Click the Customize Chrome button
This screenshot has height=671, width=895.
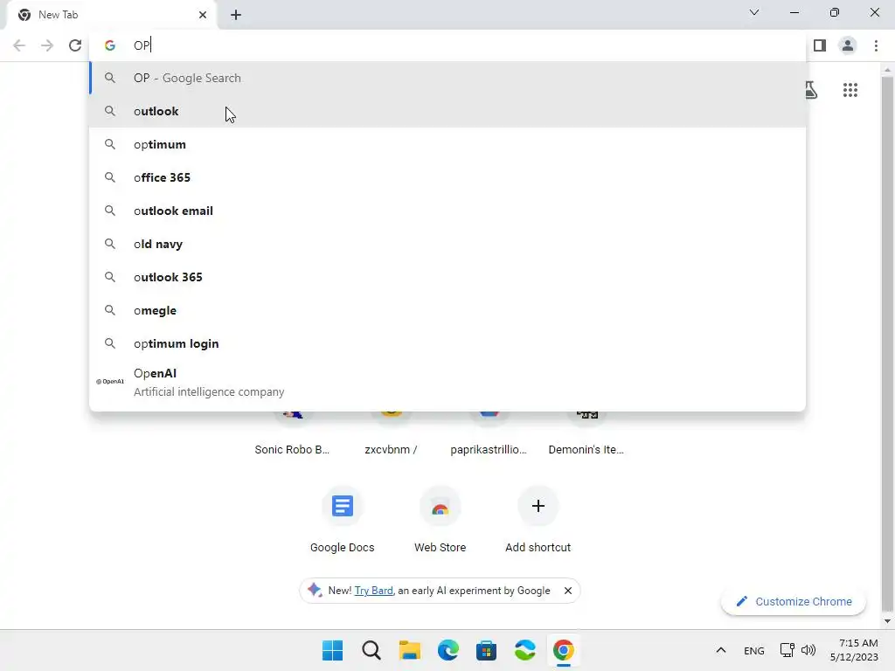pyautogui.click(x=794, y=601)
